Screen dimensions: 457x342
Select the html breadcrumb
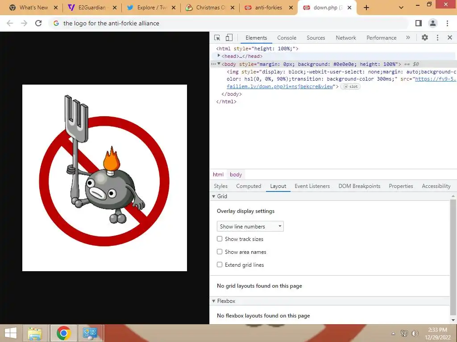coord(218,175)
